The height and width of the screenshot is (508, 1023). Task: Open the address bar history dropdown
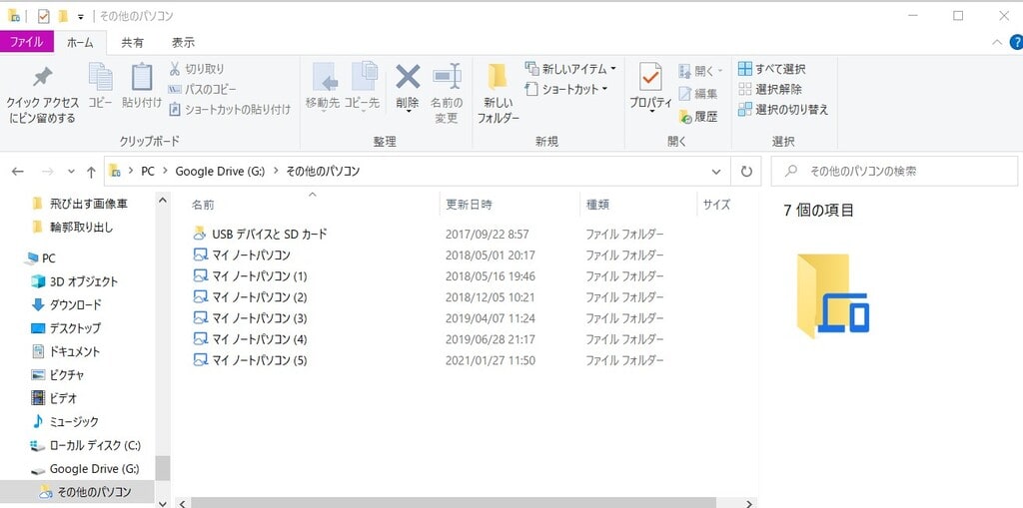tap(716, 172)
